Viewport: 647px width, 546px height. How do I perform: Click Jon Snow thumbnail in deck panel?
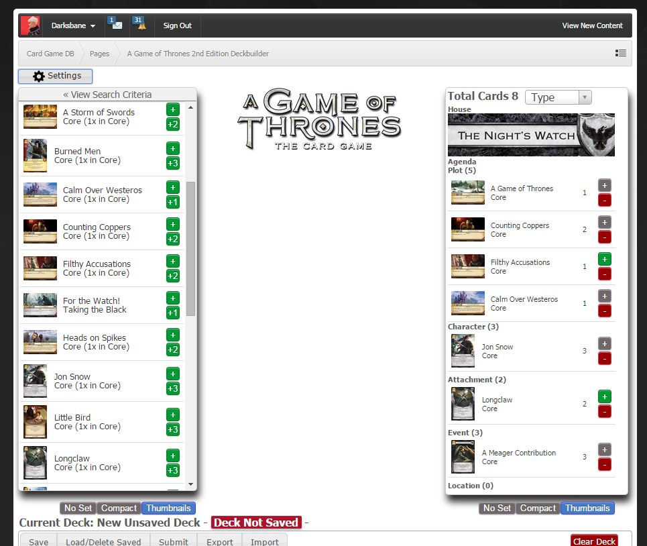(463, 351)
